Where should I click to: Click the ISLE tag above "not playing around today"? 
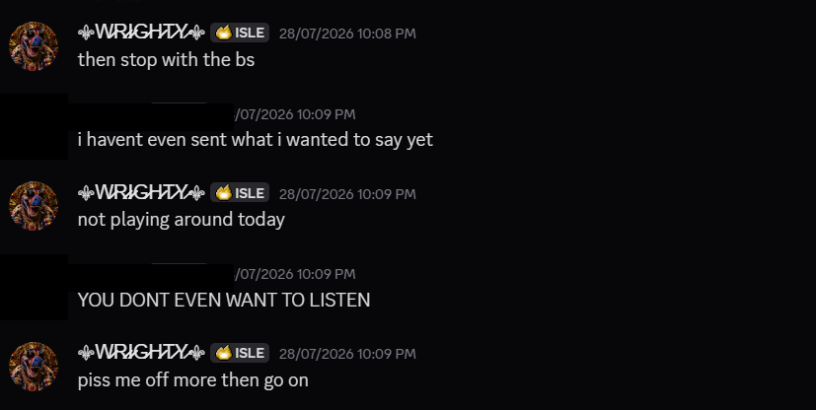point(240,193)
